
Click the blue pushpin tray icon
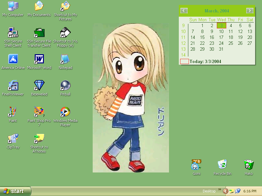click(x=238, y=191)
